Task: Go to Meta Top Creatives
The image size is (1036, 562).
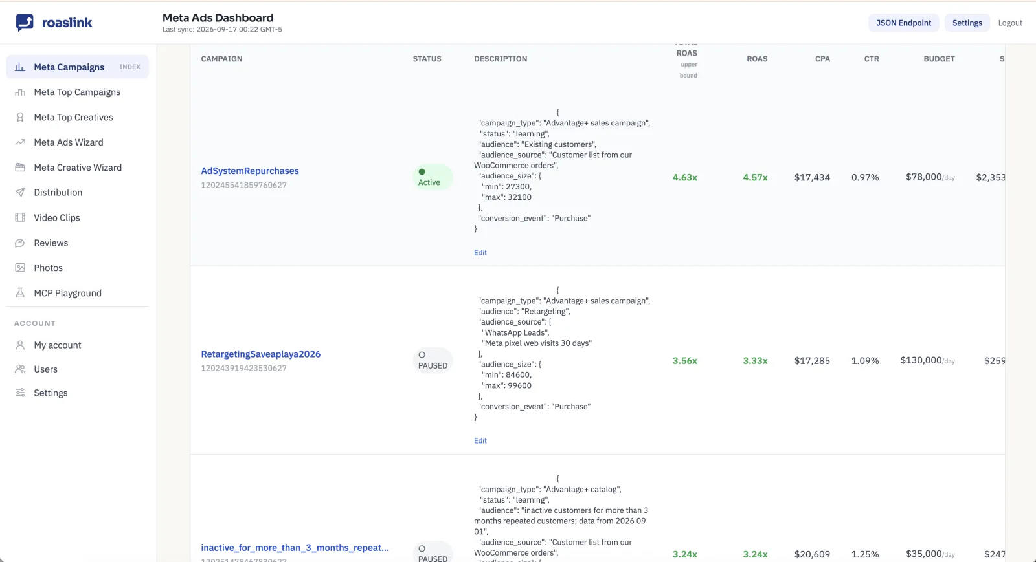Action: 78,117
